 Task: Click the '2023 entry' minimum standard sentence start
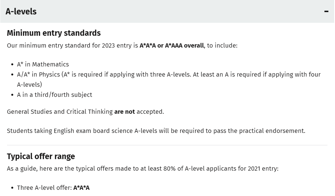(72, 45)
